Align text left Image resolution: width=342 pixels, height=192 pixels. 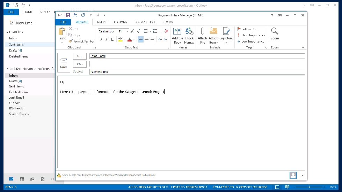click(x=141, y=39)
